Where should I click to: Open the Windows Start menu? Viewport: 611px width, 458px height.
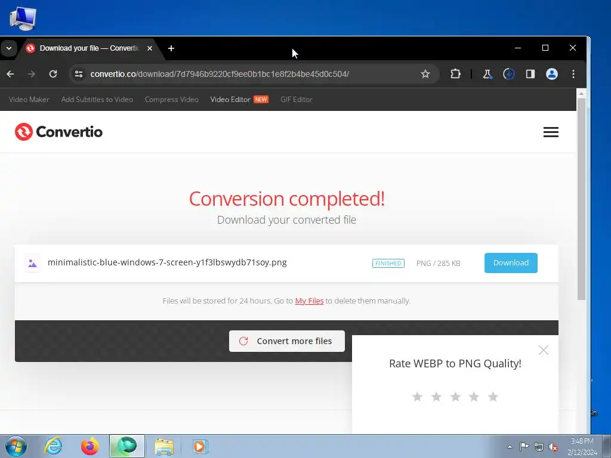(x=16, y=446)
